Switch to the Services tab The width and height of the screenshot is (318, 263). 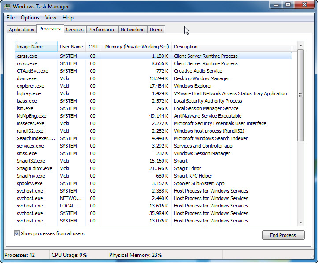pyautogui.click(x=74, y=30)
